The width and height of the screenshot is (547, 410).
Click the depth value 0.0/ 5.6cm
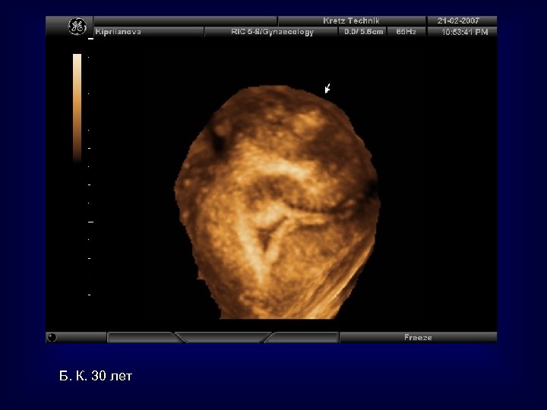363,32
